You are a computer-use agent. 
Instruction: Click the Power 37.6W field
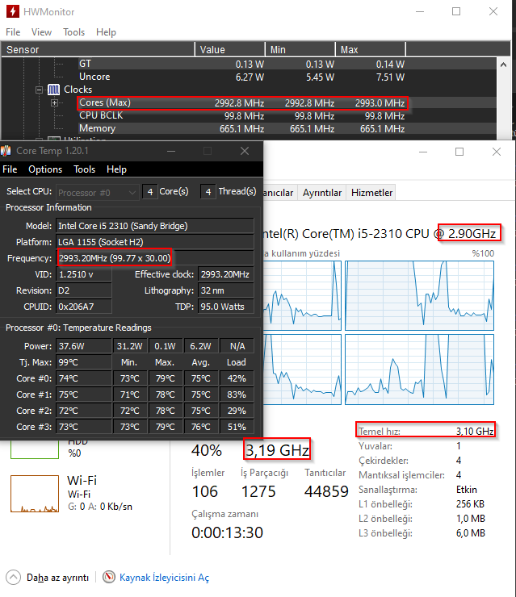point(84,346)
